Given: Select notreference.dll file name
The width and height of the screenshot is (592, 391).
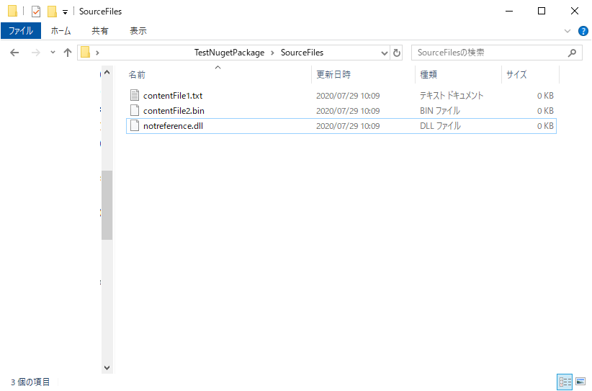Looking at the screenshot, I should pos(173,126).
